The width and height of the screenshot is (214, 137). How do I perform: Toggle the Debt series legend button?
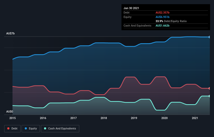click(13, 129)
